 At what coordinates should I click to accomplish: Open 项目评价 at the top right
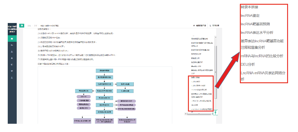pyautogui.click(x=214, y=25)
